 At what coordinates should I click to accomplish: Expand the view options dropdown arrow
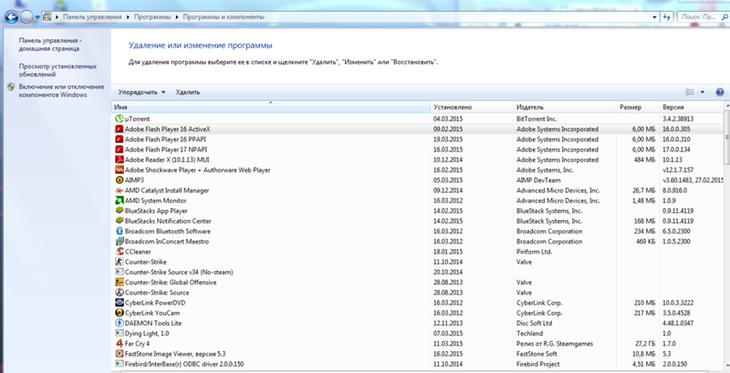click(702, 92)
